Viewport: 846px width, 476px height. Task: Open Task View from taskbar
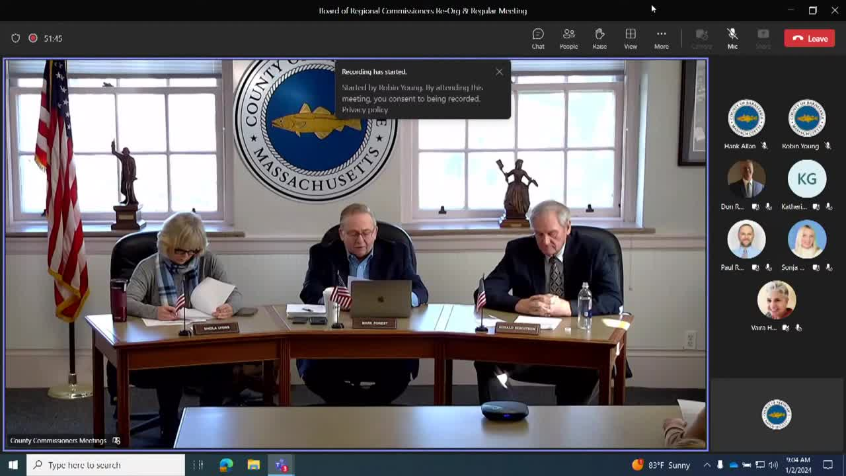tap(198, 465)
